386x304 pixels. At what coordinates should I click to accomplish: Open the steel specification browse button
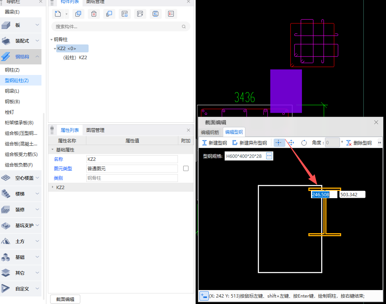pos(269,156)
